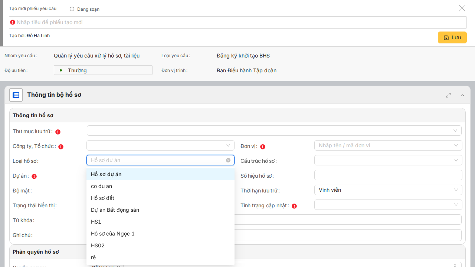The image size is (475, 267).
Task: Save the request with Lưu button
Action: pos(452,37)
